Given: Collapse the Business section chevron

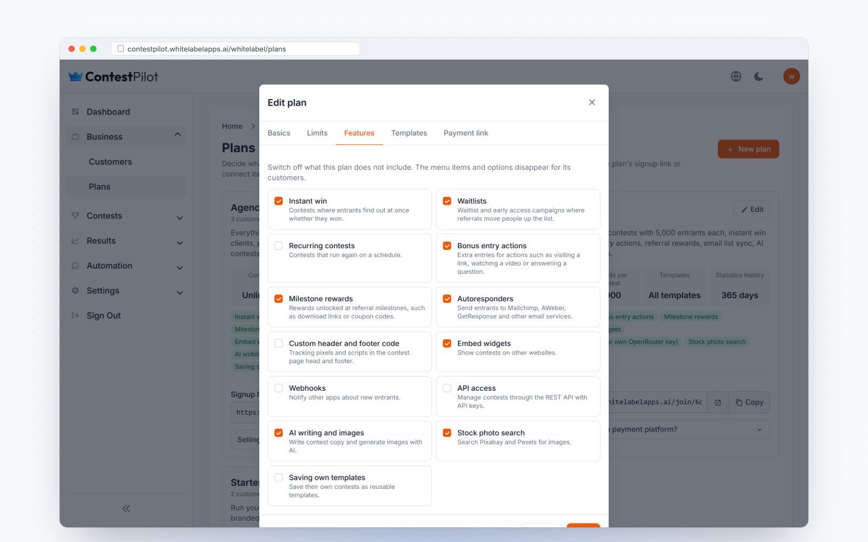Looking at the screenshot, I should [177, 135].
